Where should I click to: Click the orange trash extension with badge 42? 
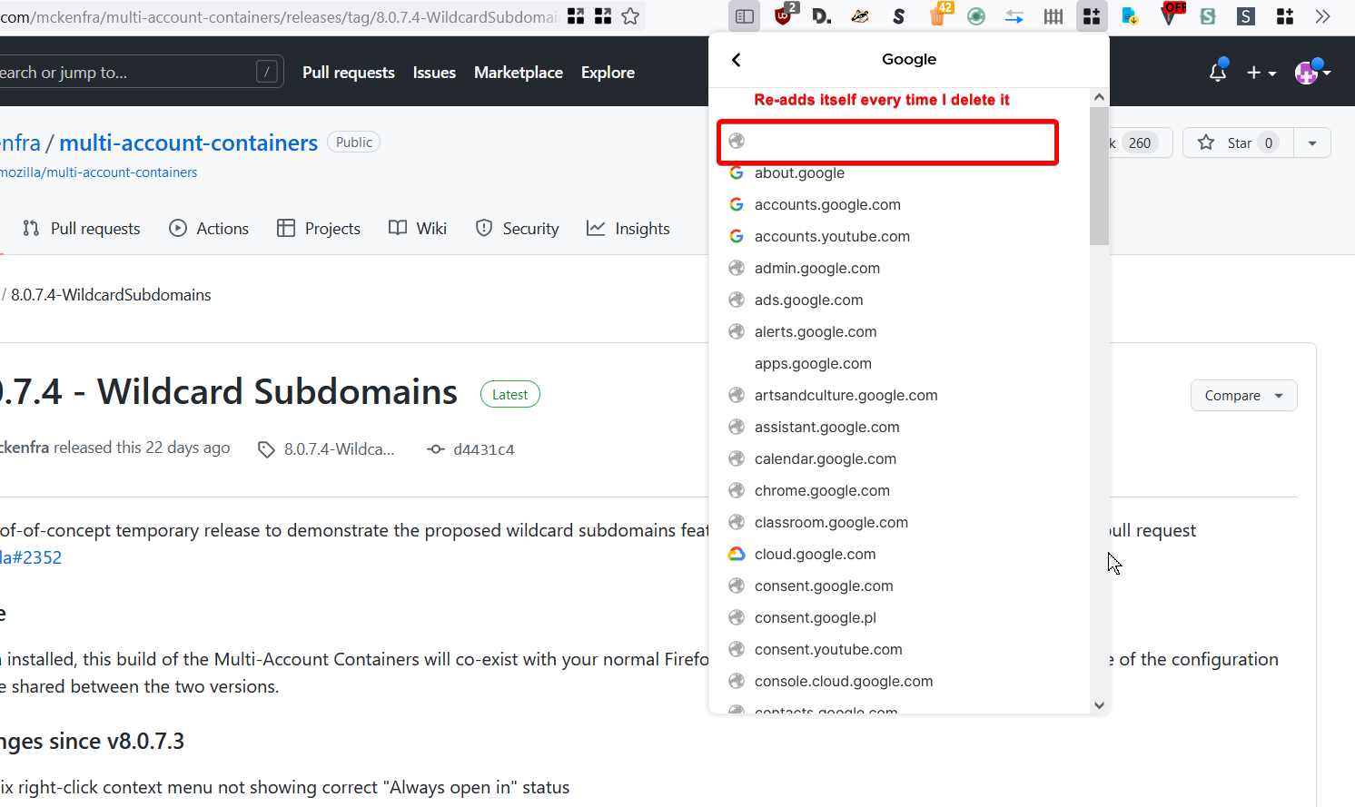point(939,15)
